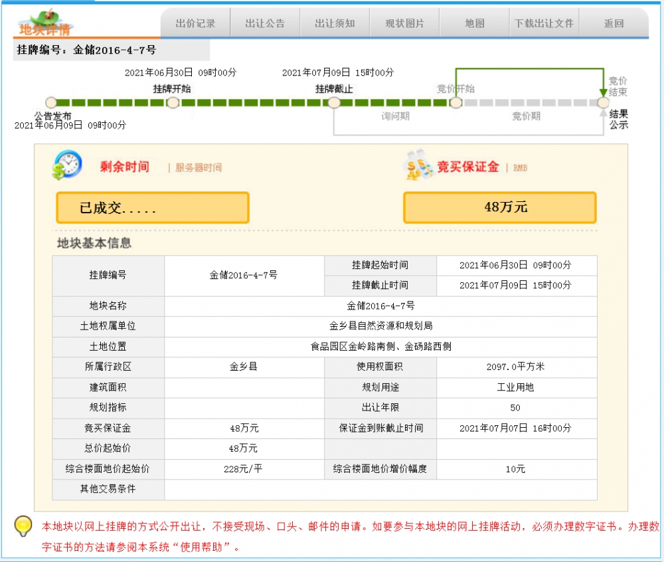
Task: Select the 竞价开始 timeline node
Action: point(456,102)
